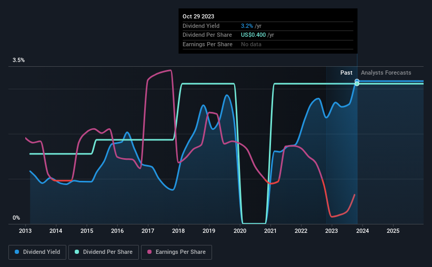Screen dimensions: 432x267
Task: Click the 3.5% y-axis label
Action: 18,60
